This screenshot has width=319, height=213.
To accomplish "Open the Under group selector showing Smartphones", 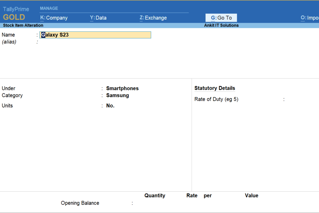I will click(x=122, y=88).
